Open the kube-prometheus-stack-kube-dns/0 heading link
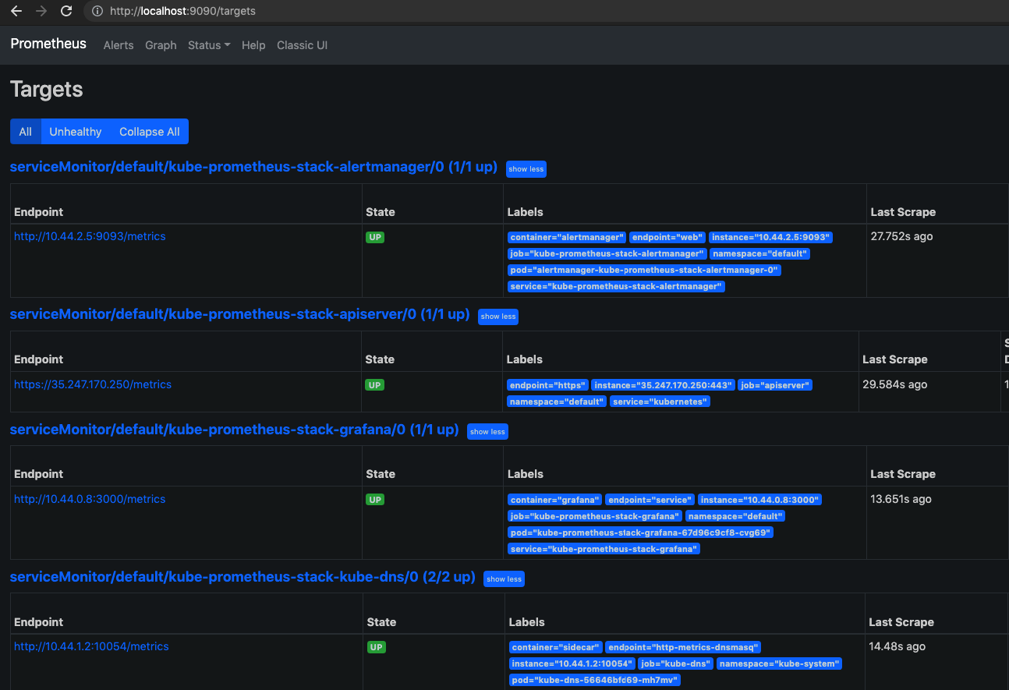 click(243, 577)
